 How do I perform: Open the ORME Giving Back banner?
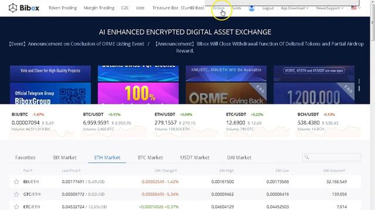(x=226, y=93)
